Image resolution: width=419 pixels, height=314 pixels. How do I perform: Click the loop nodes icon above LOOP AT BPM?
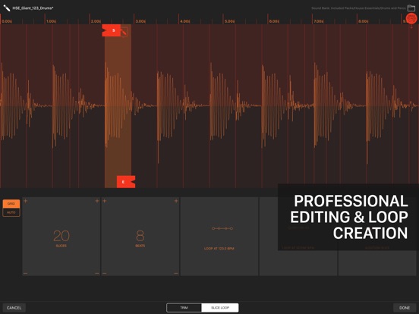[222, 228]
